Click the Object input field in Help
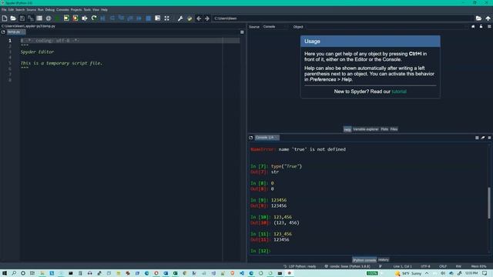Image resolution: width=493 pixels, height=277 pixels. pyautogui.click(x=387, y=27)
